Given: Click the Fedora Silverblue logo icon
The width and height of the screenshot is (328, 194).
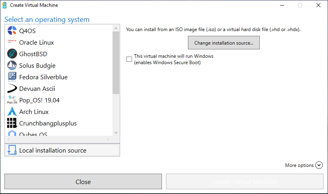Looking at the screenshot, I should (12, 77).
